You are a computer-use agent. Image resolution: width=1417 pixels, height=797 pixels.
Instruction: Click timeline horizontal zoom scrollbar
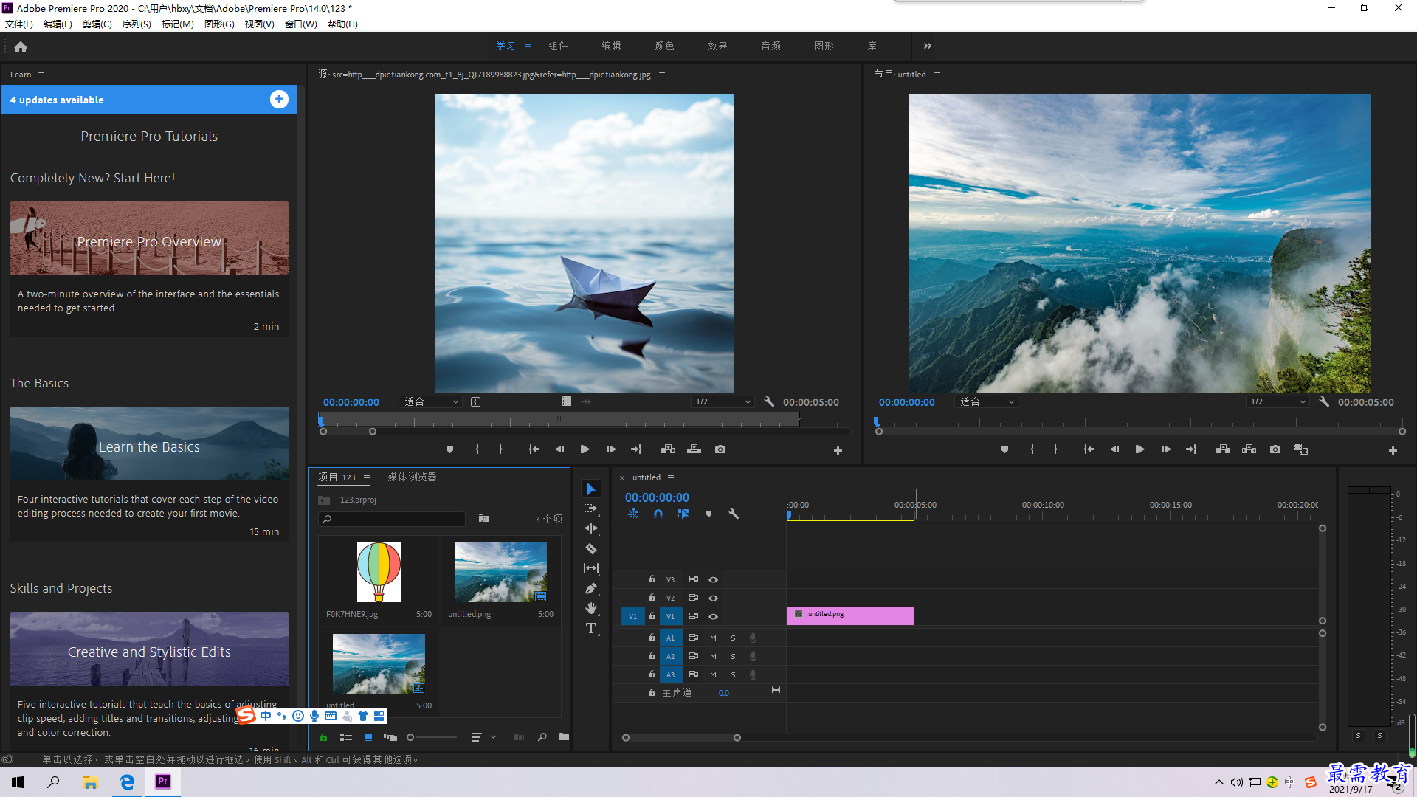pyautogui.click(x=681, y=738)
